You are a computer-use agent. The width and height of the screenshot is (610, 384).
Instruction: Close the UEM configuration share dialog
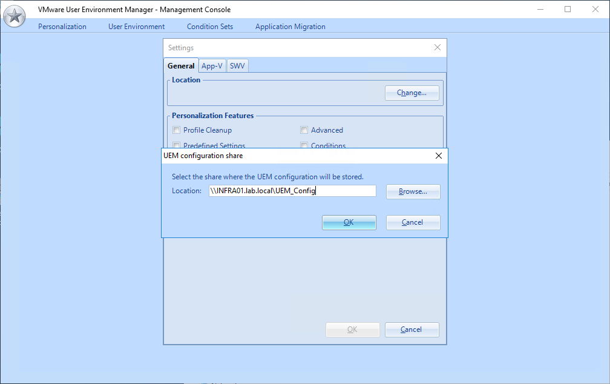439,156
